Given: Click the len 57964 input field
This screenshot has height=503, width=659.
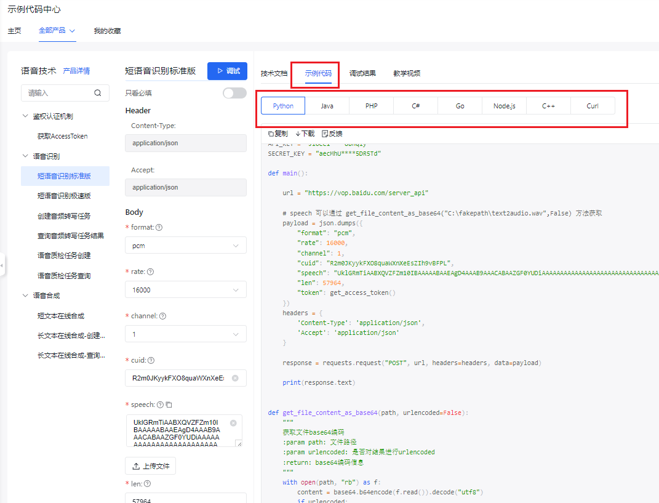Looking at the screenshot, I should (x=186, y=498).
